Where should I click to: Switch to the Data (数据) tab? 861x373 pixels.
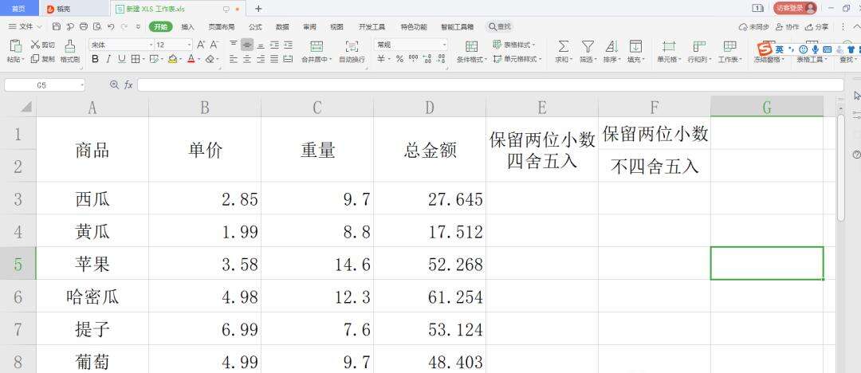tap(282, 26)
